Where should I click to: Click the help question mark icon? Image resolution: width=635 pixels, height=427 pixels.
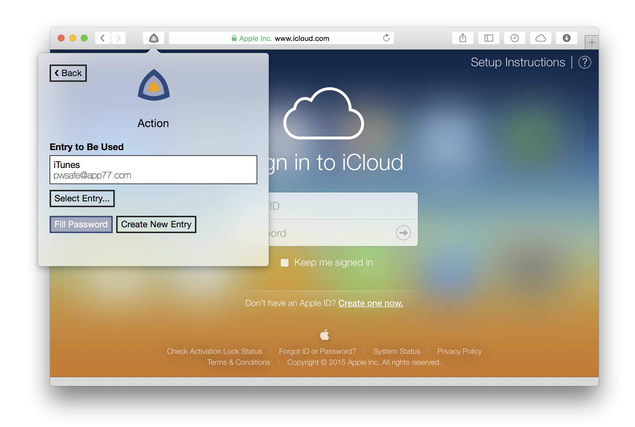(x=585, y=63)
